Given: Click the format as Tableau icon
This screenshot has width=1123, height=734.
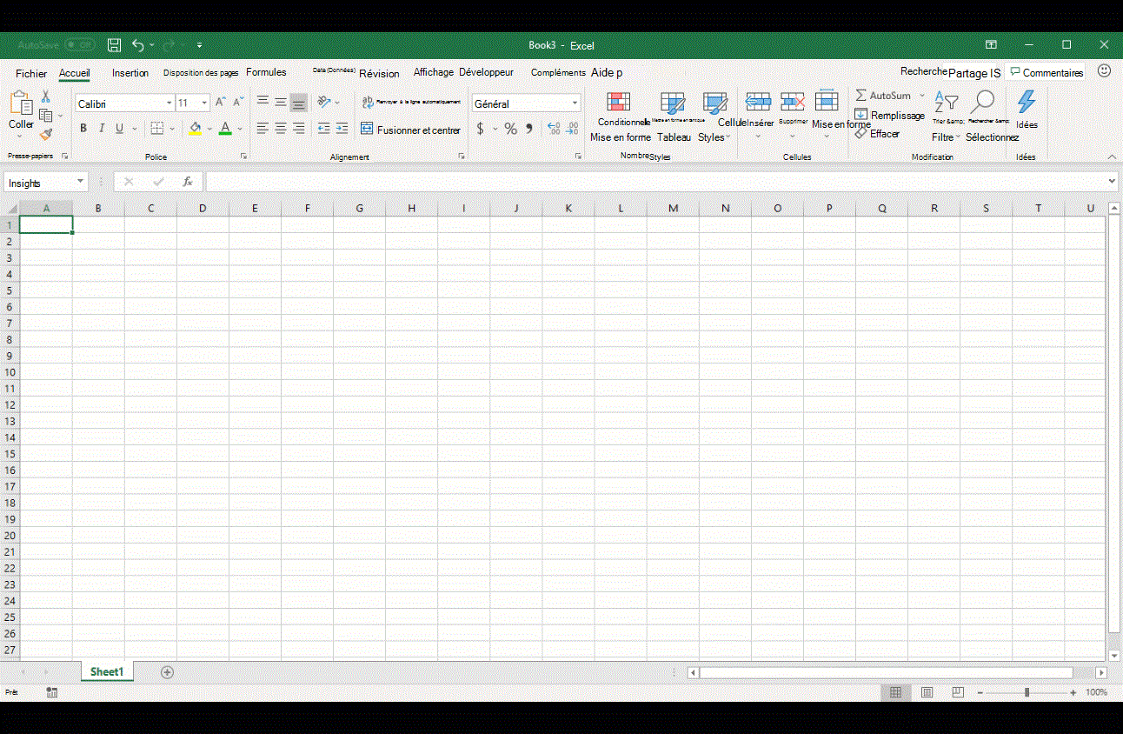Looking at the screenshot, I should pos(673,103).
